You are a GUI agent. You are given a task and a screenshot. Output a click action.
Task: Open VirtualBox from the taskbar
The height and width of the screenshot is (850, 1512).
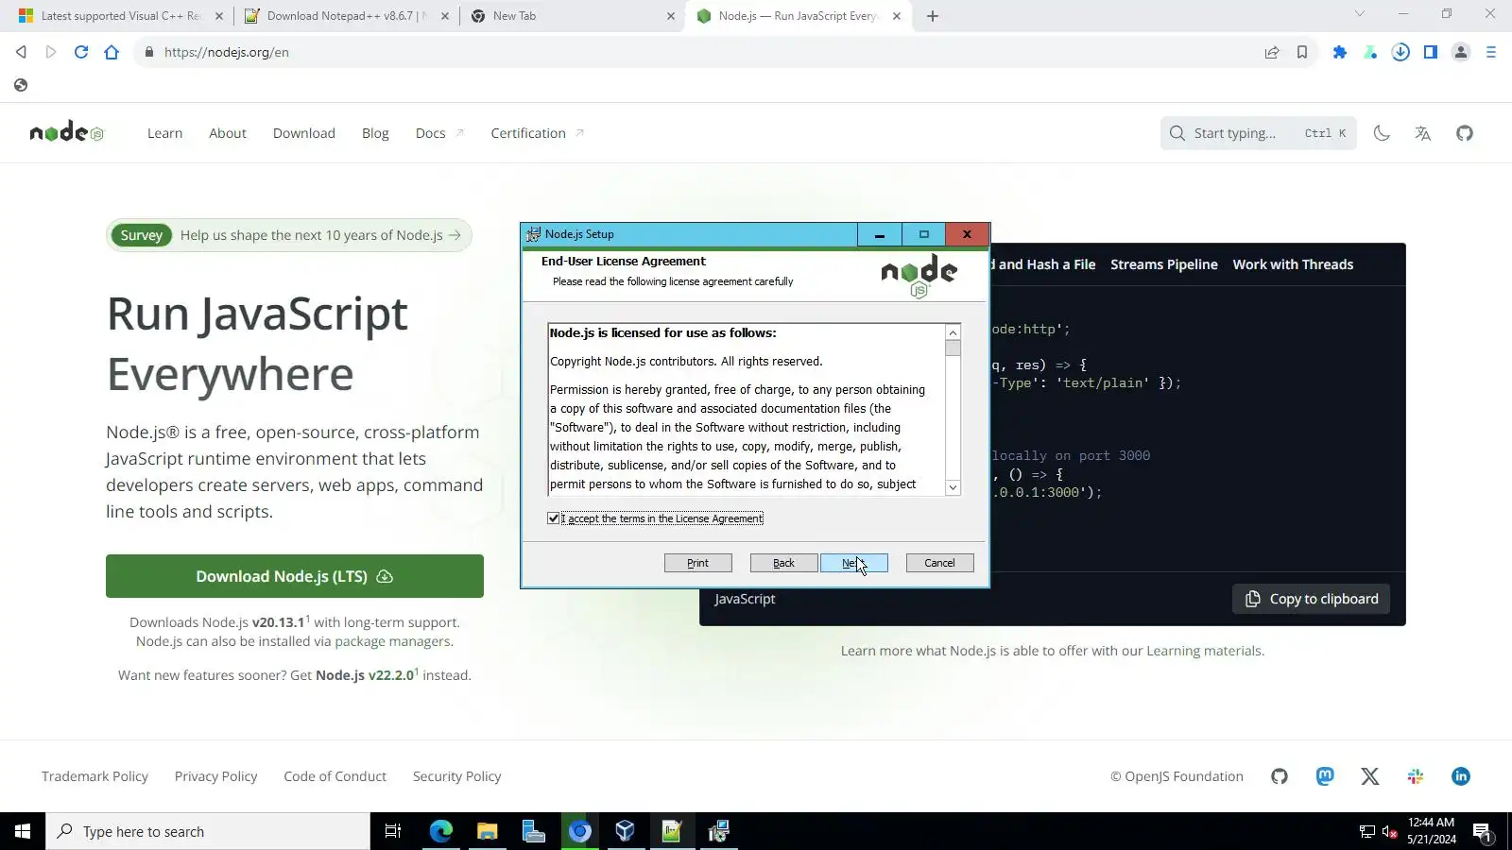[x=626, y=831]
